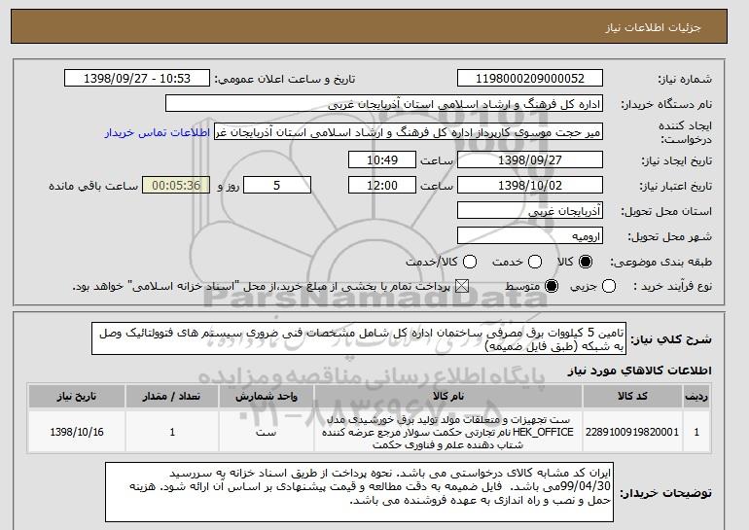Select the کالا radio button
This screenshot has height=530, width=749.
click(x=586, y=262)
